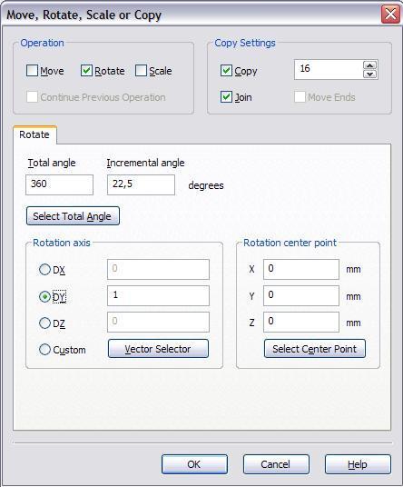
Task: Uncheck the Rotate operation checkbox
Action: [86, 71]
